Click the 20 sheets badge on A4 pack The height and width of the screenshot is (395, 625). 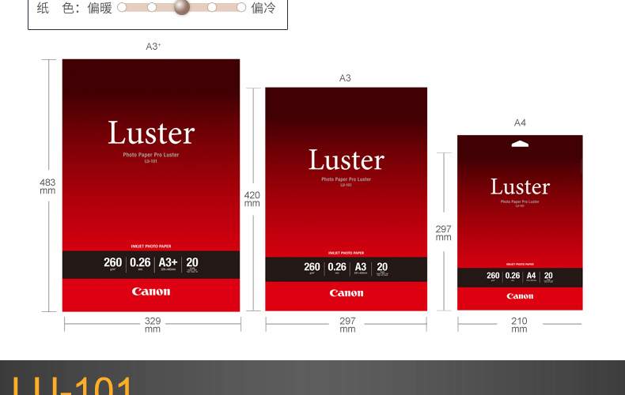(548, 276)
